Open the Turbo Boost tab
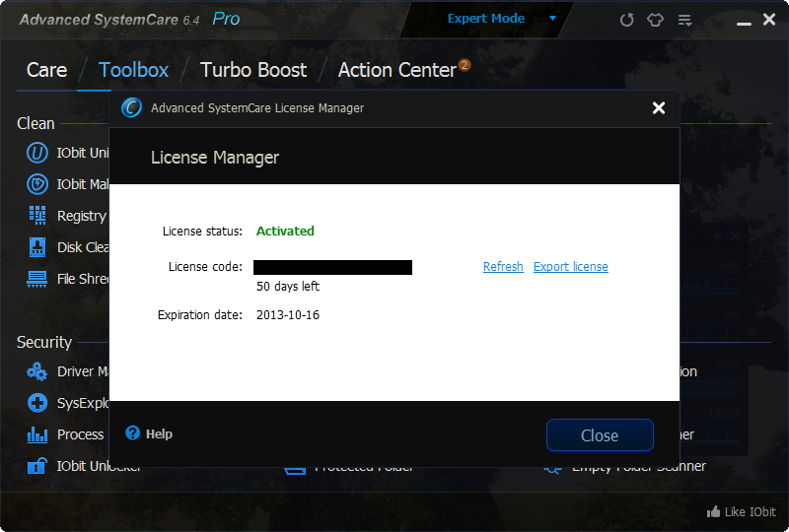This screenshot has height=532, width=789. pyautogui.click(x=253, y=70)
